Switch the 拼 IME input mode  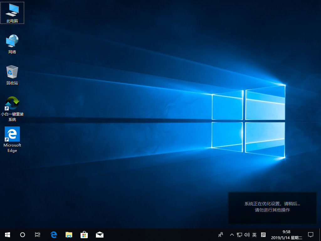tap(263, 234)
